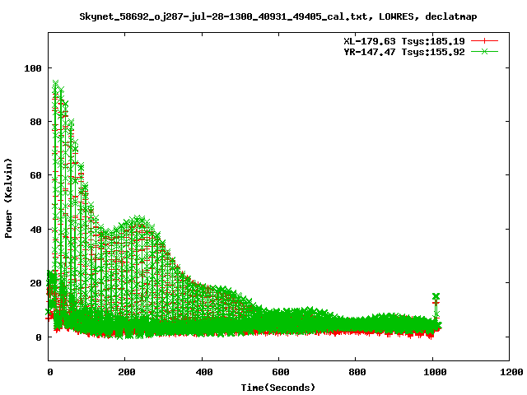Image resolution: width=527 pixels, height=395 pixels.
Task: Click the y-axis tick label 100
Action: [33, 68]
